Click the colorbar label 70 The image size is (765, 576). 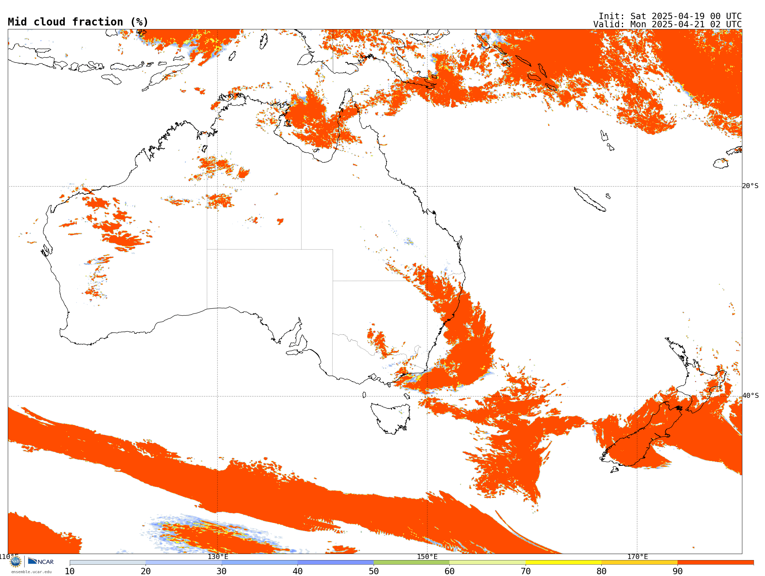point(526,571)
